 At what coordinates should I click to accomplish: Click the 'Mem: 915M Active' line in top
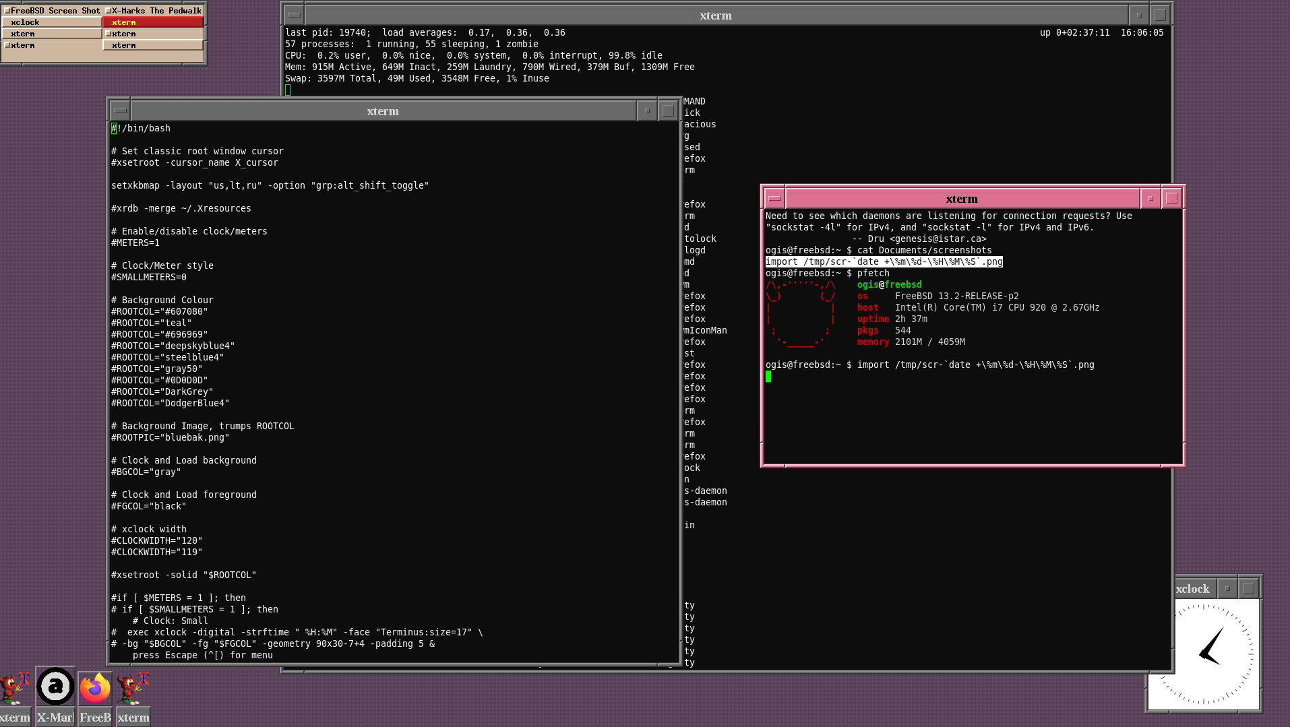[490, 67]
